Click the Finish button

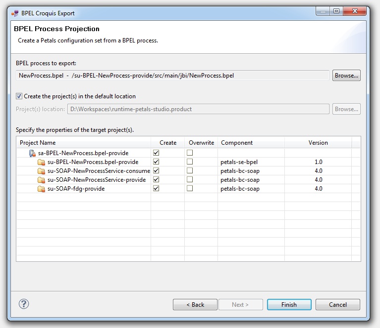point(289,305)
